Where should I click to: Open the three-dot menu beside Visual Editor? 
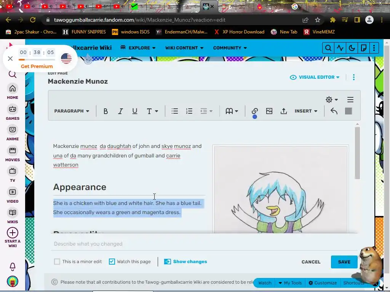click(354, 77)
